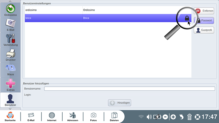Click the zoom in plus icon
The height and width of the screenshot is (123, 219).
[173, 117]
